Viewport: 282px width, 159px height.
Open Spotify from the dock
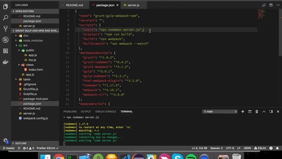(x=191, y=156)
